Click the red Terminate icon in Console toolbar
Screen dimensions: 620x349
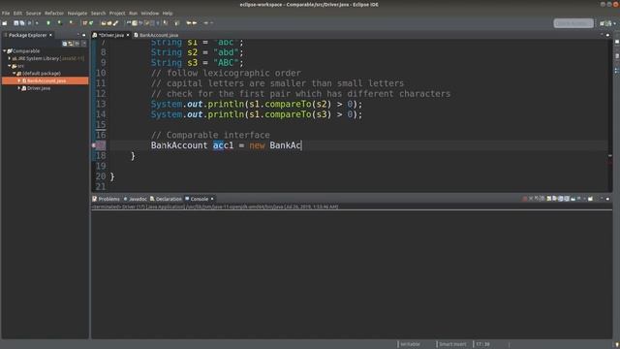coord(525,199)
